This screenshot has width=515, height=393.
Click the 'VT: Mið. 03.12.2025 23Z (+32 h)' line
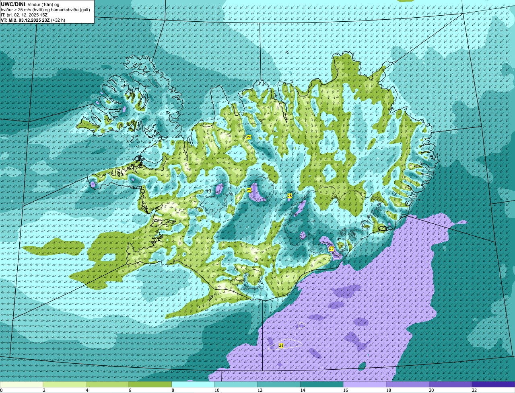tap(33, 20)
